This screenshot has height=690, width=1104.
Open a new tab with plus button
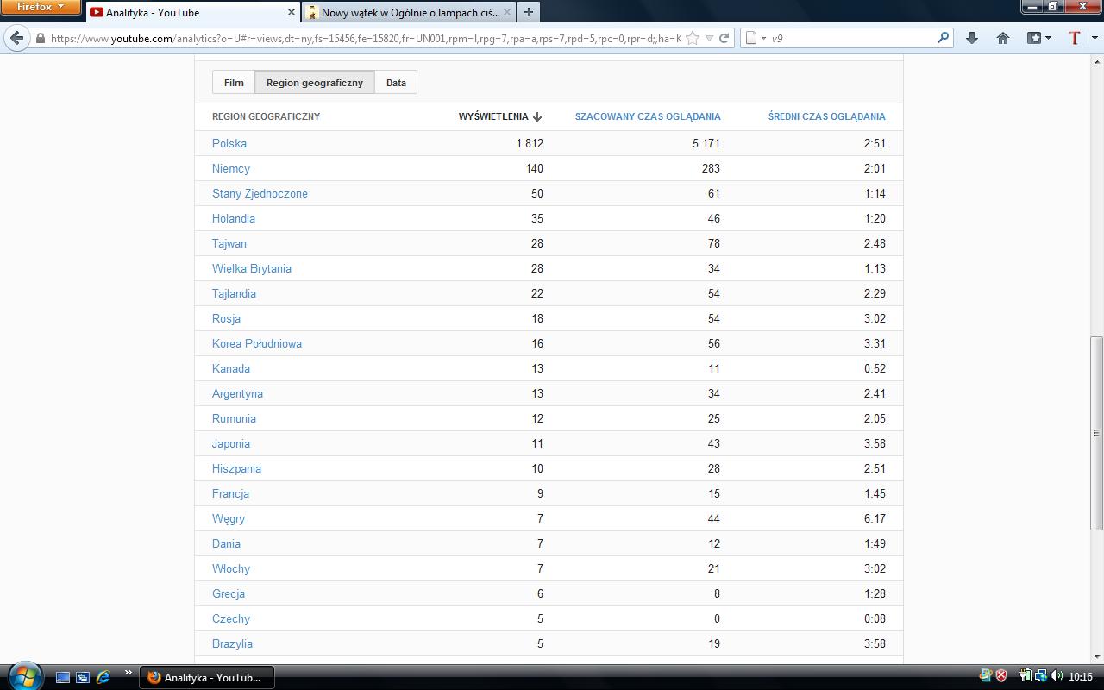point(528,12)
